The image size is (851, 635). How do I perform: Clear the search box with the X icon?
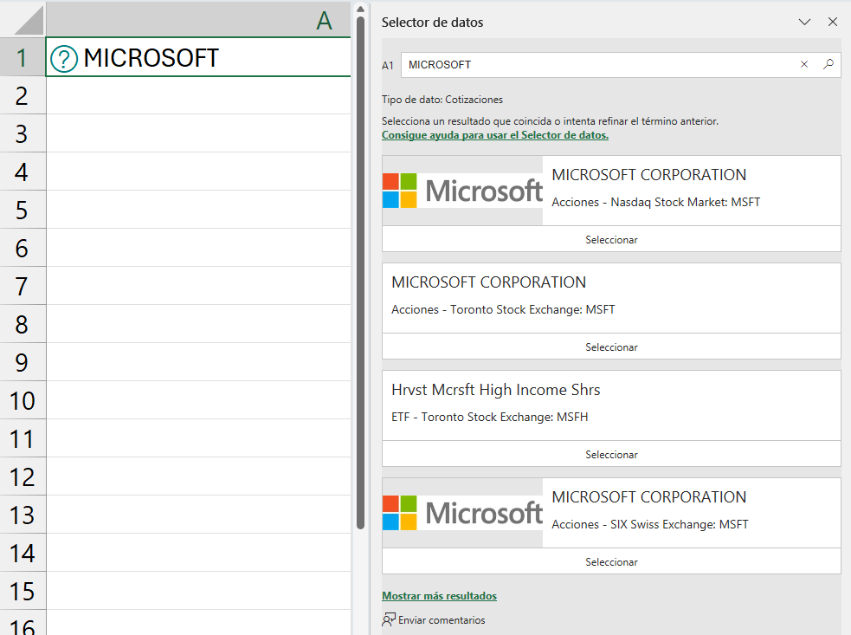point(804,65)
